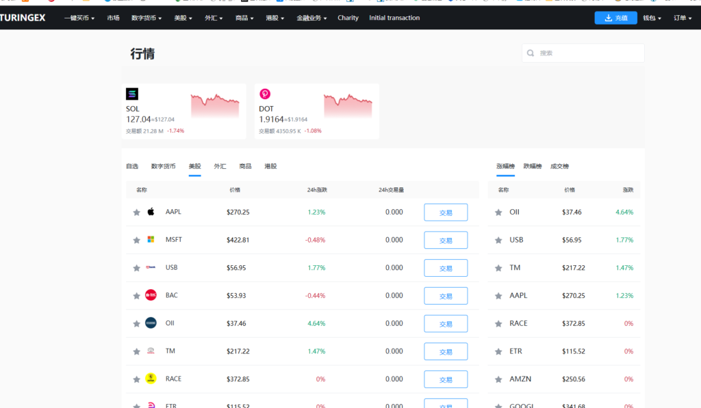Open the 金融业务 dropdown menu
The height and width of the screenshot is (408, 701).
coord(311,18)
